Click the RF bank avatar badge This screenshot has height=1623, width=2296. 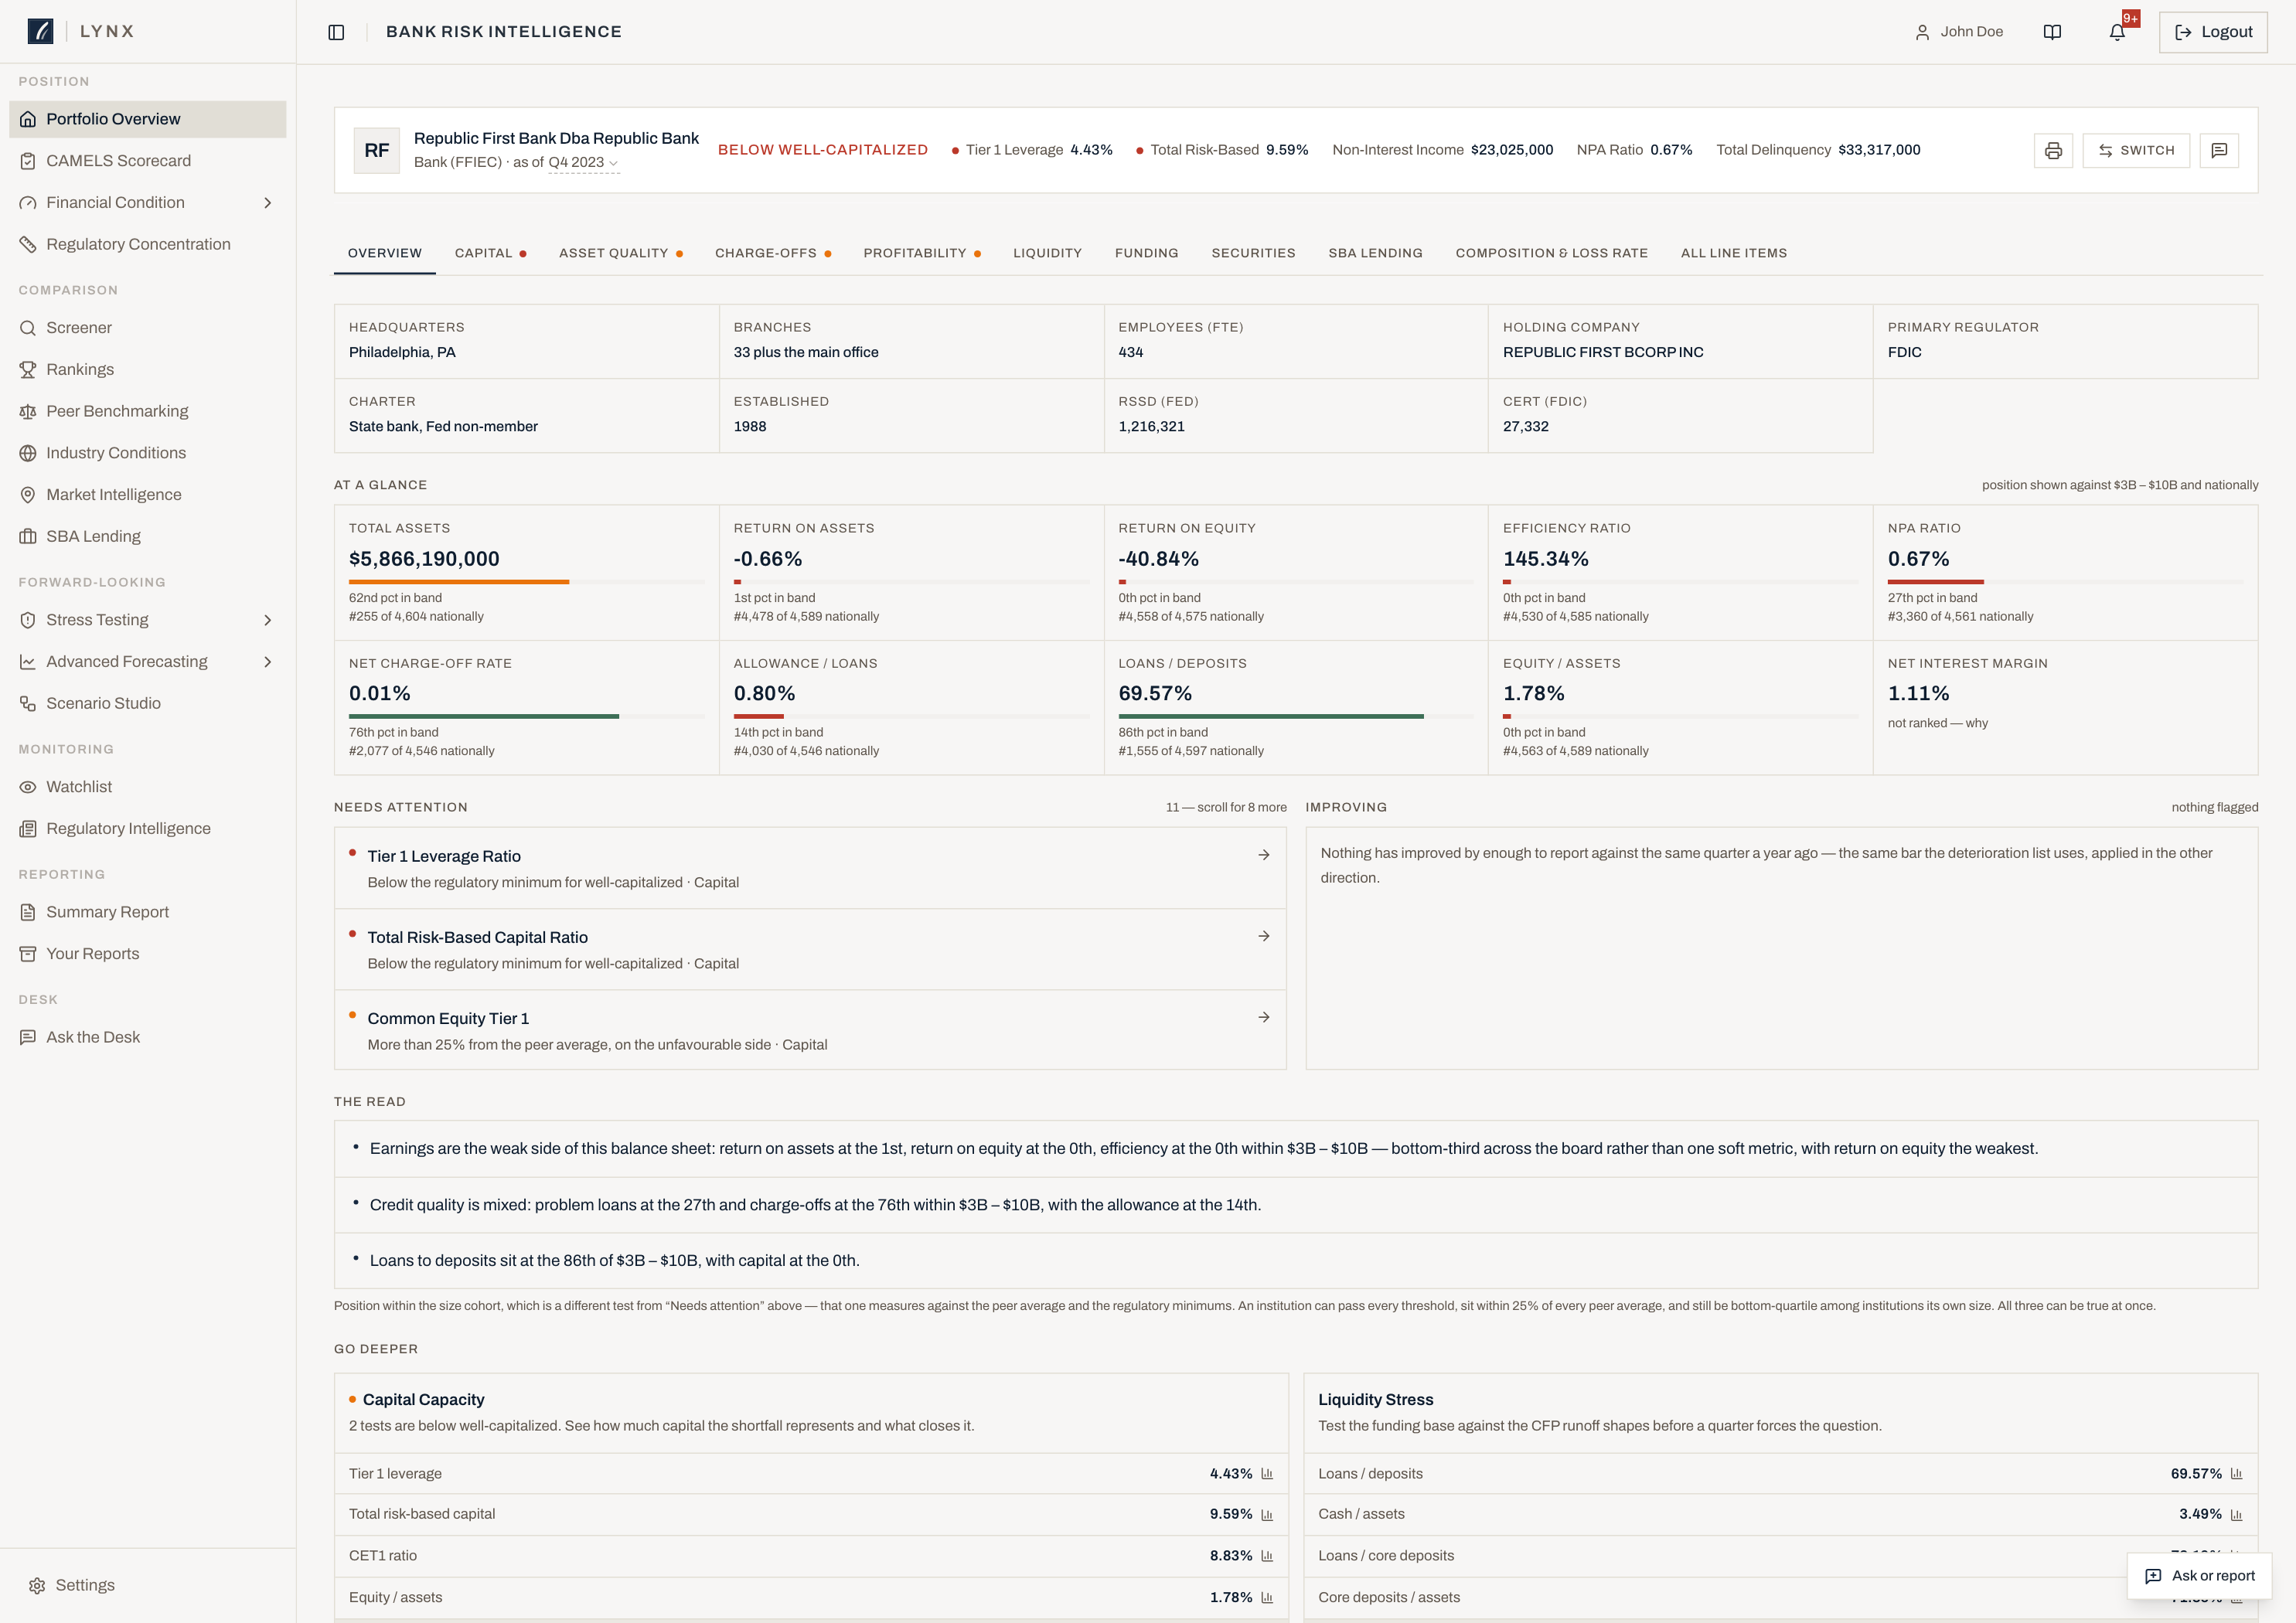[377, 150]
